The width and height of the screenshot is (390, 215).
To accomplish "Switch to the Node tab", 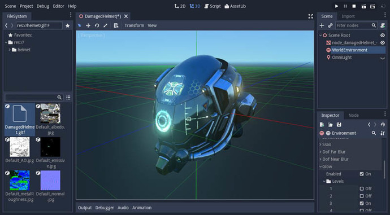I will pyautogui.click(x=353, y=116).
